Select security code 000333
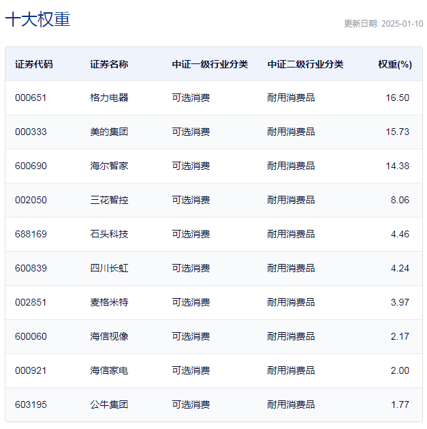The width and height of the screenshot is (427, 429). tap(31, 132)
